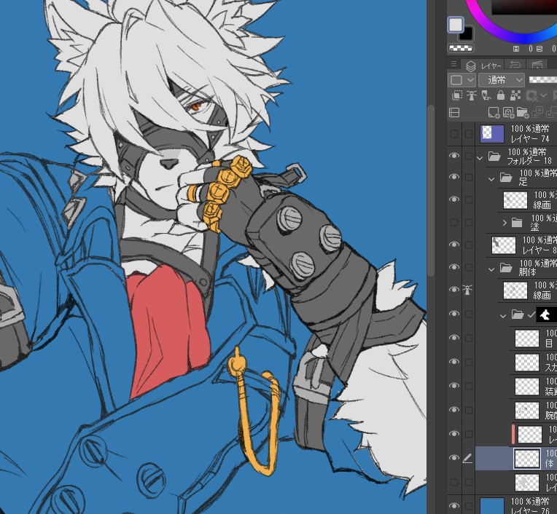Hide the selected 体 layer eye icon
This screenshot has width=557, height=514.
tap(454, 458)
